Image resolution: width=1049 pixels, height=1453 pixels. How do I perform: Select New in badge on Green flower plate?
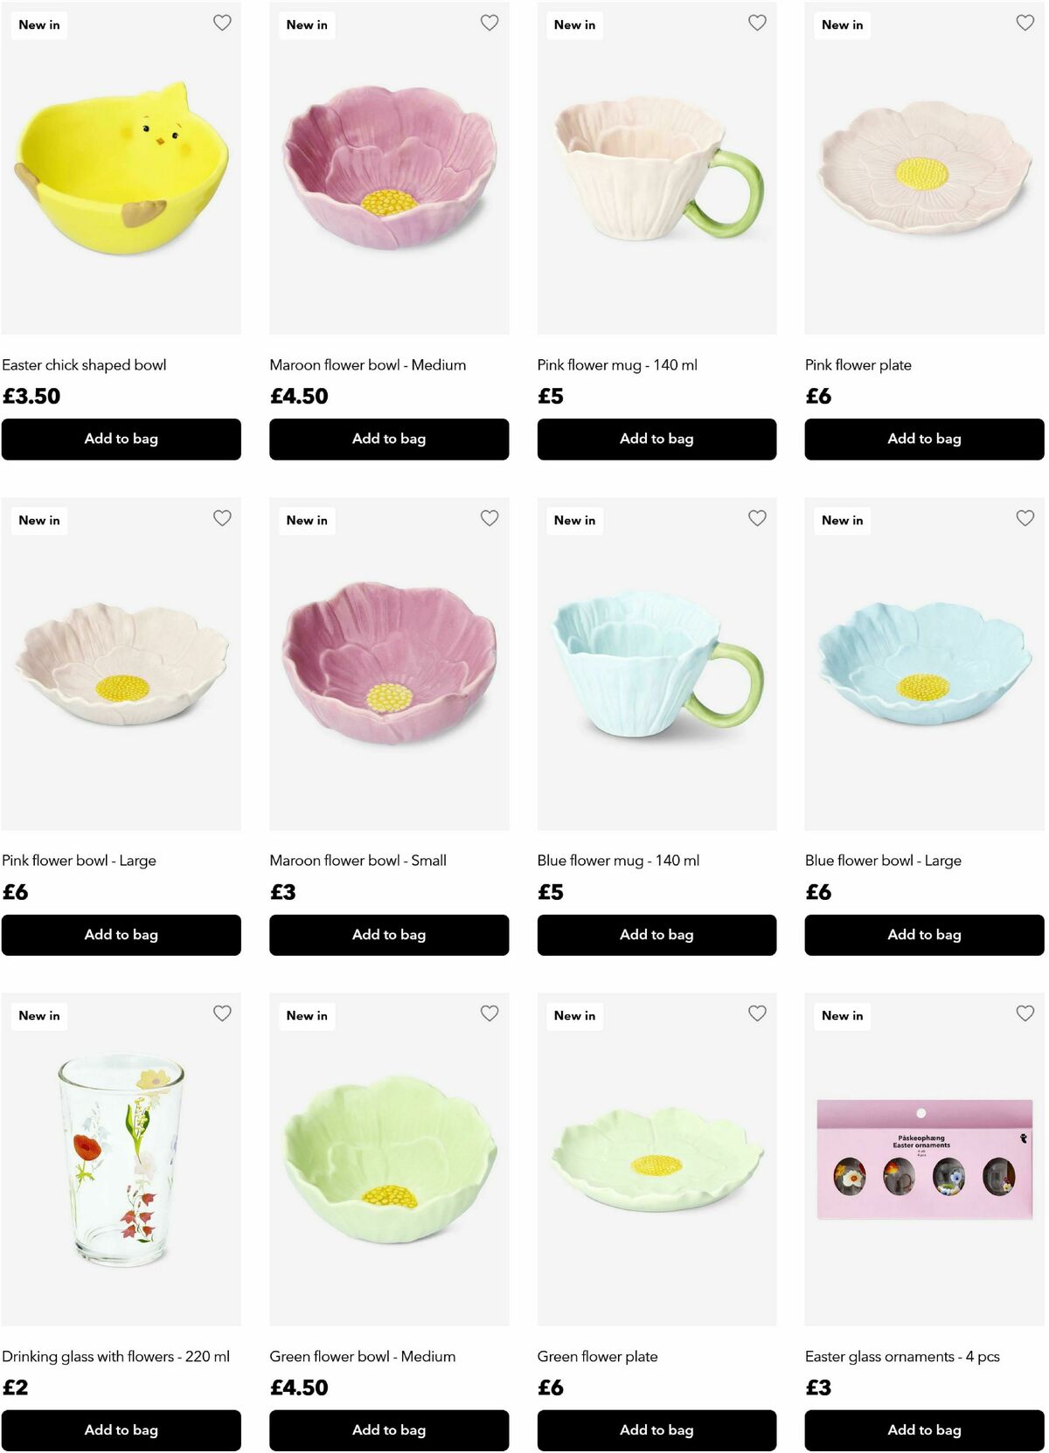574,1015
